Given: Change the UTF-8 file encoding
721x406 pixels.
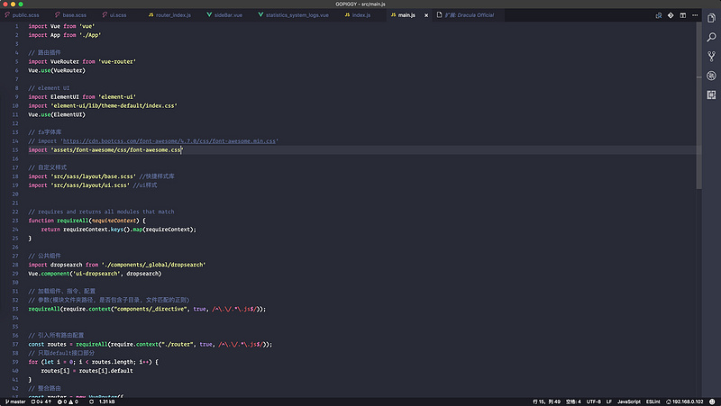Looking at the screenshot, I should [593, 401].
